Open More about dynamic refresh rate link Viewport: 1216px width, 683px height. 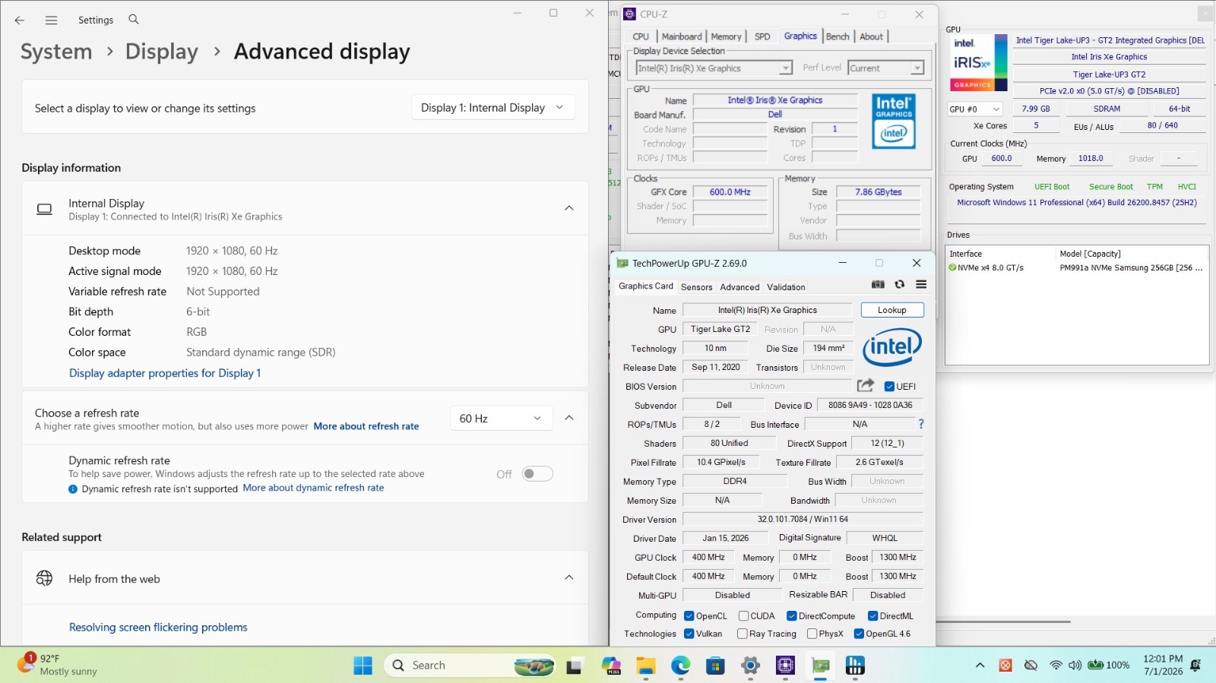[x=313, y=488]
